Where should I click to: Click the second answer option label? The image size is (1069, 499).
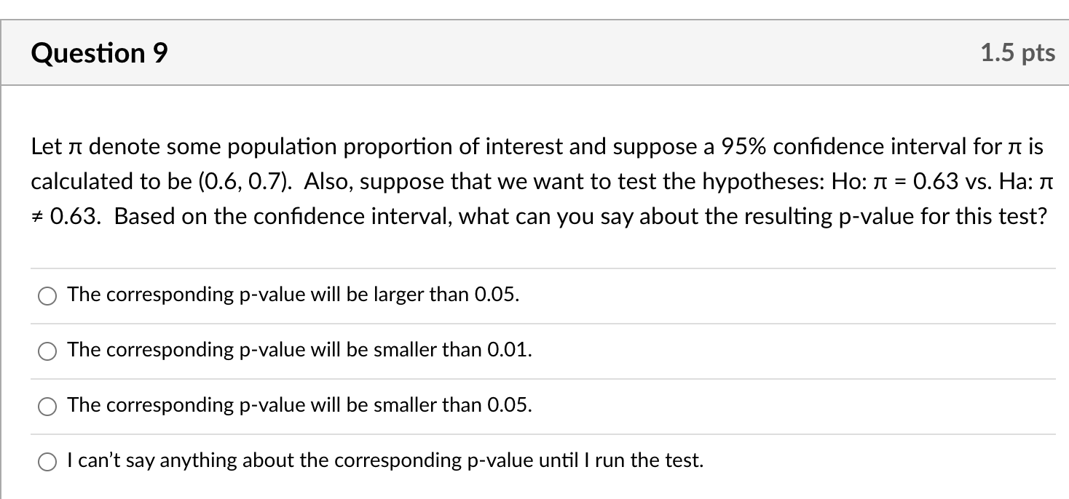point(299,350)
